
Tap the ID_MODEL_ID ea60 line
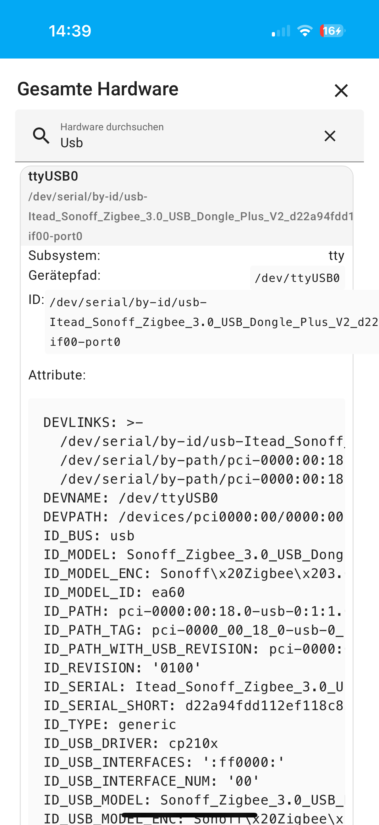click(114, 592)
